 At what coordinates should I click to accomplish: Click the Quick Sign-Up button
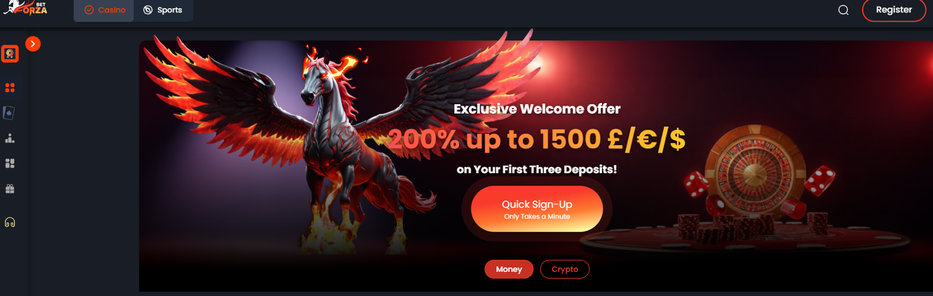pos(537,209)
